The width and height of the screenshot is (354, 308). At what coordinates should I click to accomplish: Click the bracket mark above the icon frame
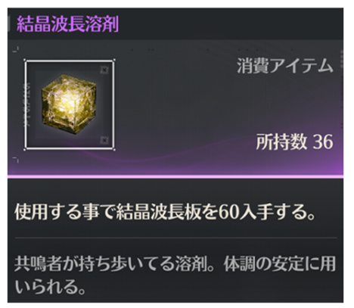(x=16, y=50)
